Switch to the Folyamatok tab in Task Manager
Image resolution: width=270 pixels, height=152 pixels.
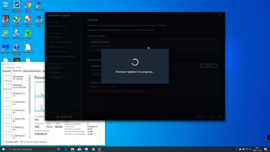7,71
